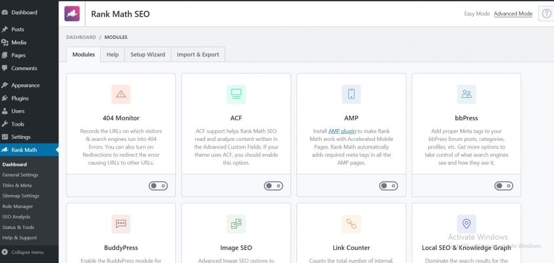This screenshot has width=554, height=263.
Task: Open the Import & Export tab
Action: click(198, 55)
